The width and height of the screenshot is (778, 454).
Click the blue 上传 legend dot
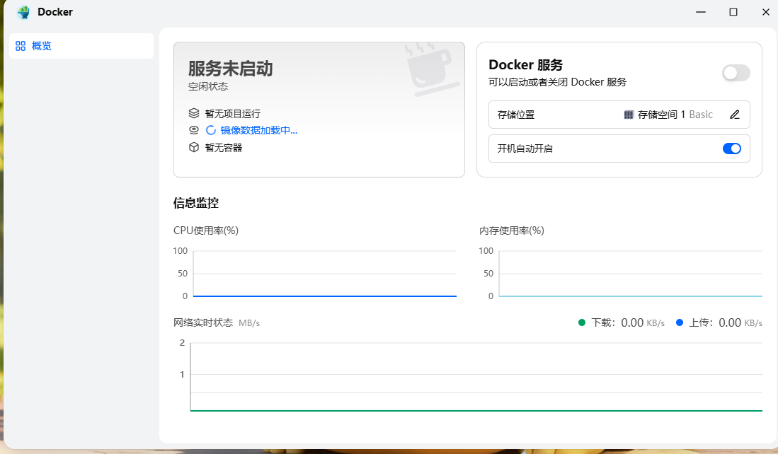(x=680, y=322)
